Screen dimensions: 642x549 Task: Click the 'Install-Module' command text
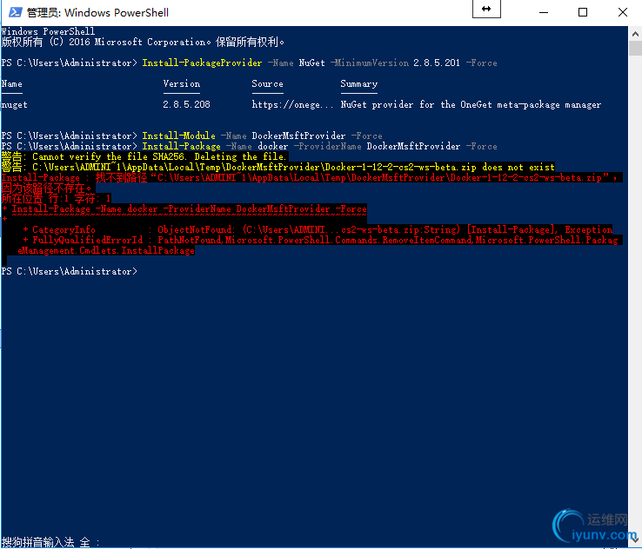point(178,136)
